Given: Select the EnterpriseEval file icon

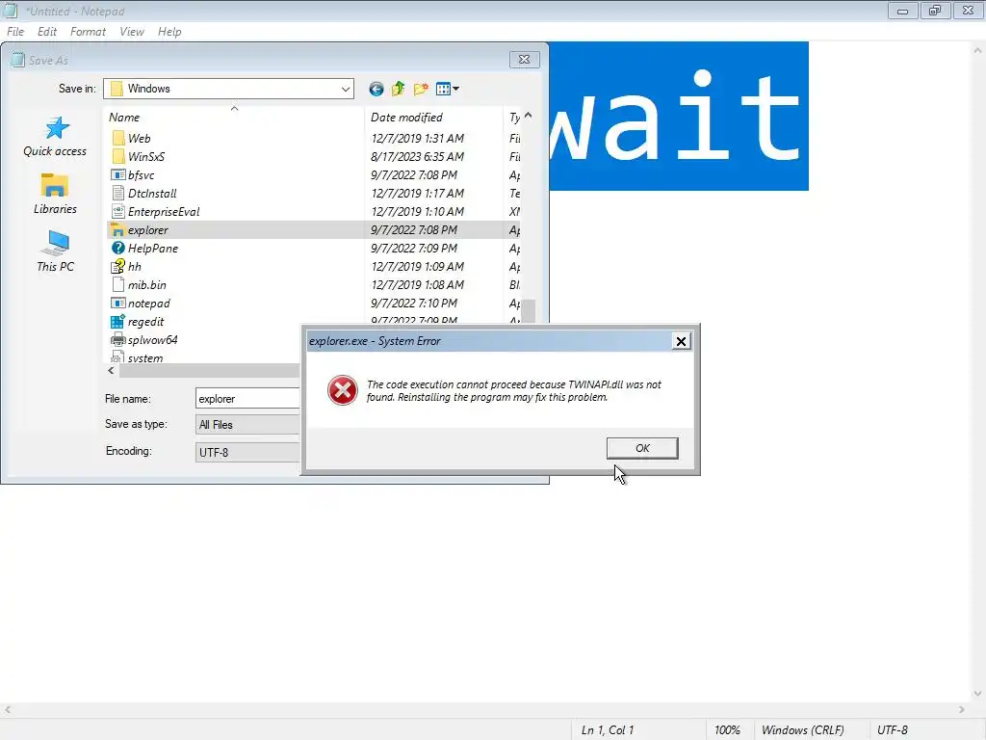Looking at the screenshot, I should click(x=117, y=211).
